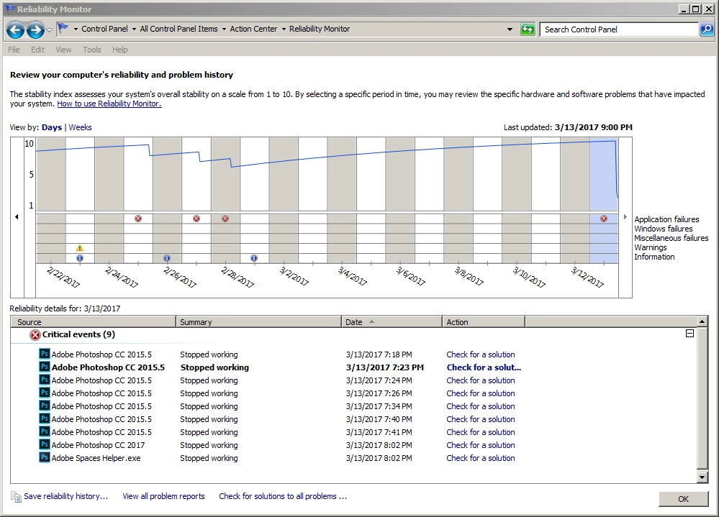Click the Reliability Monitor title bar flag icon
Screen dimensions: 719x517
click(x=10, y=9)
